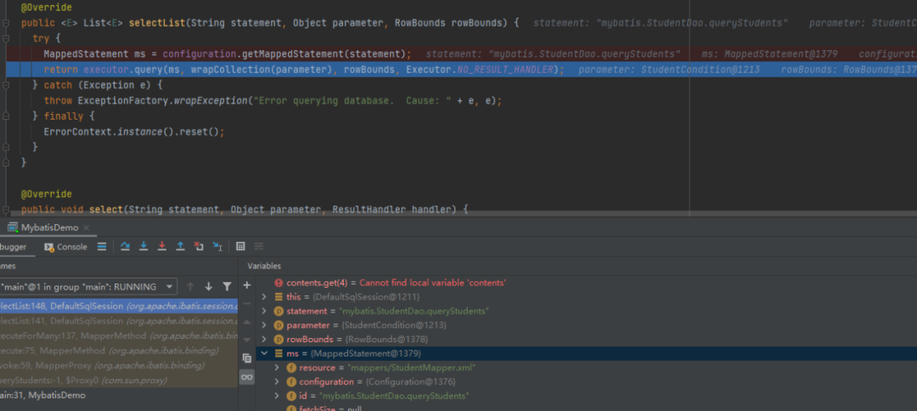Viewport: 917px width, 411px height.
Task: Select frame execute:75, MapperMethod
Action: (119, 351)
